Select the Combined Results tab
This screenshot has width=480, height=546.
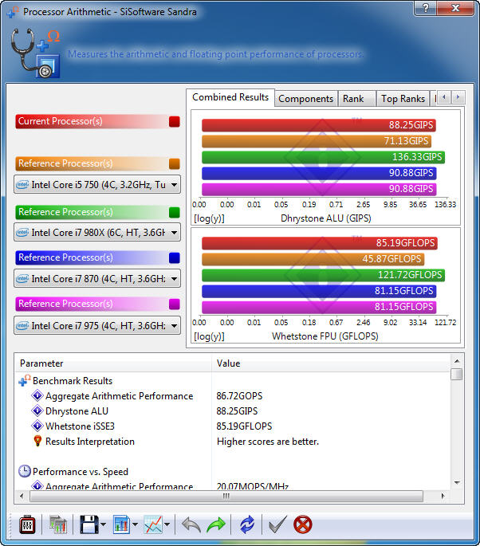230,97
